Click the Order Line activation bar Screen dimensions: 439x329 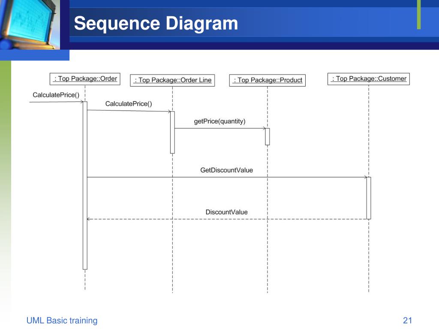[172, 132]
